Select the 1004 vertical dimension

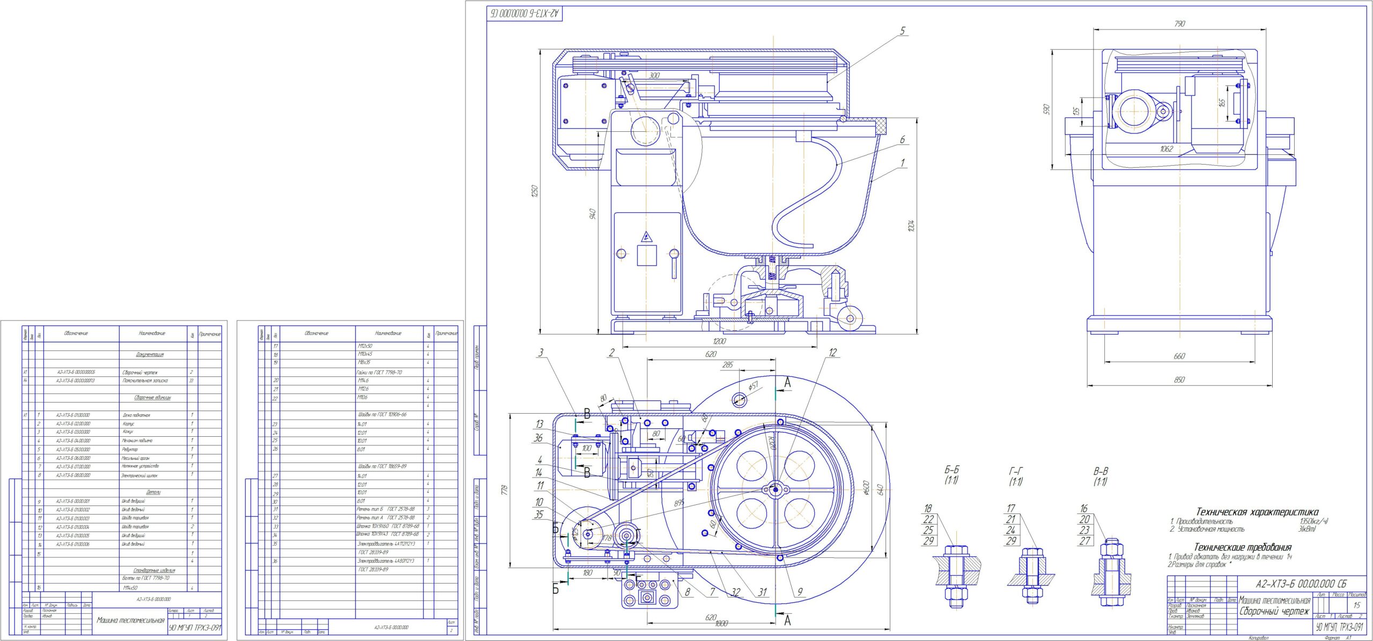pyautogui.click(x=911, y=226)
